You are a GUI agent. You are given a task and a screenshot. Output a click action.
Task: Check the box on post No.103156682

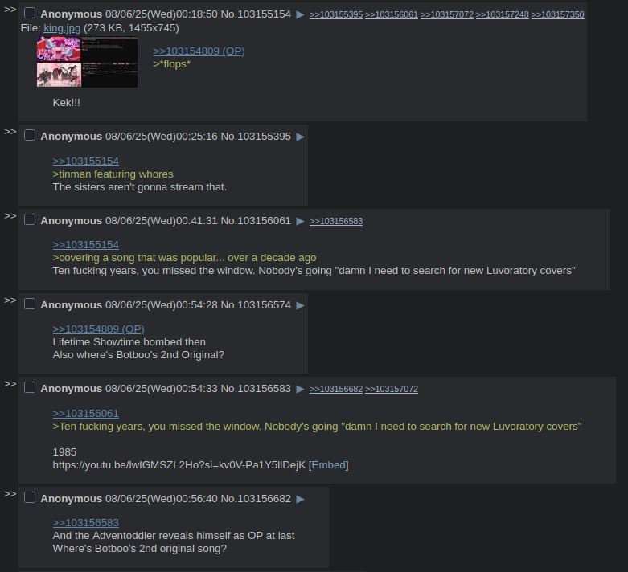(30, 497)
